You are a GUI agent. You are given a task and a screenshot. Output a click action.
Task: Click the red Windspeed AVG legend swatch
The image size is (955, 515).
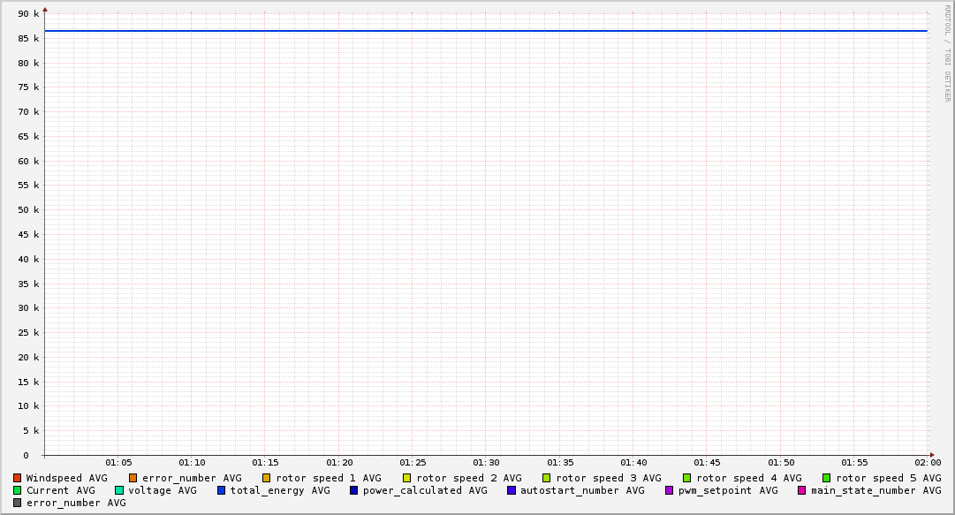[x=18, y=478]
